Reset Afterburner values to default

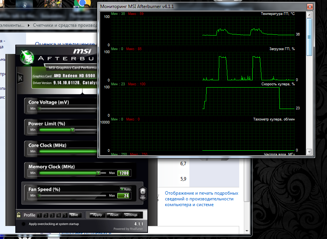coord(114,215)
